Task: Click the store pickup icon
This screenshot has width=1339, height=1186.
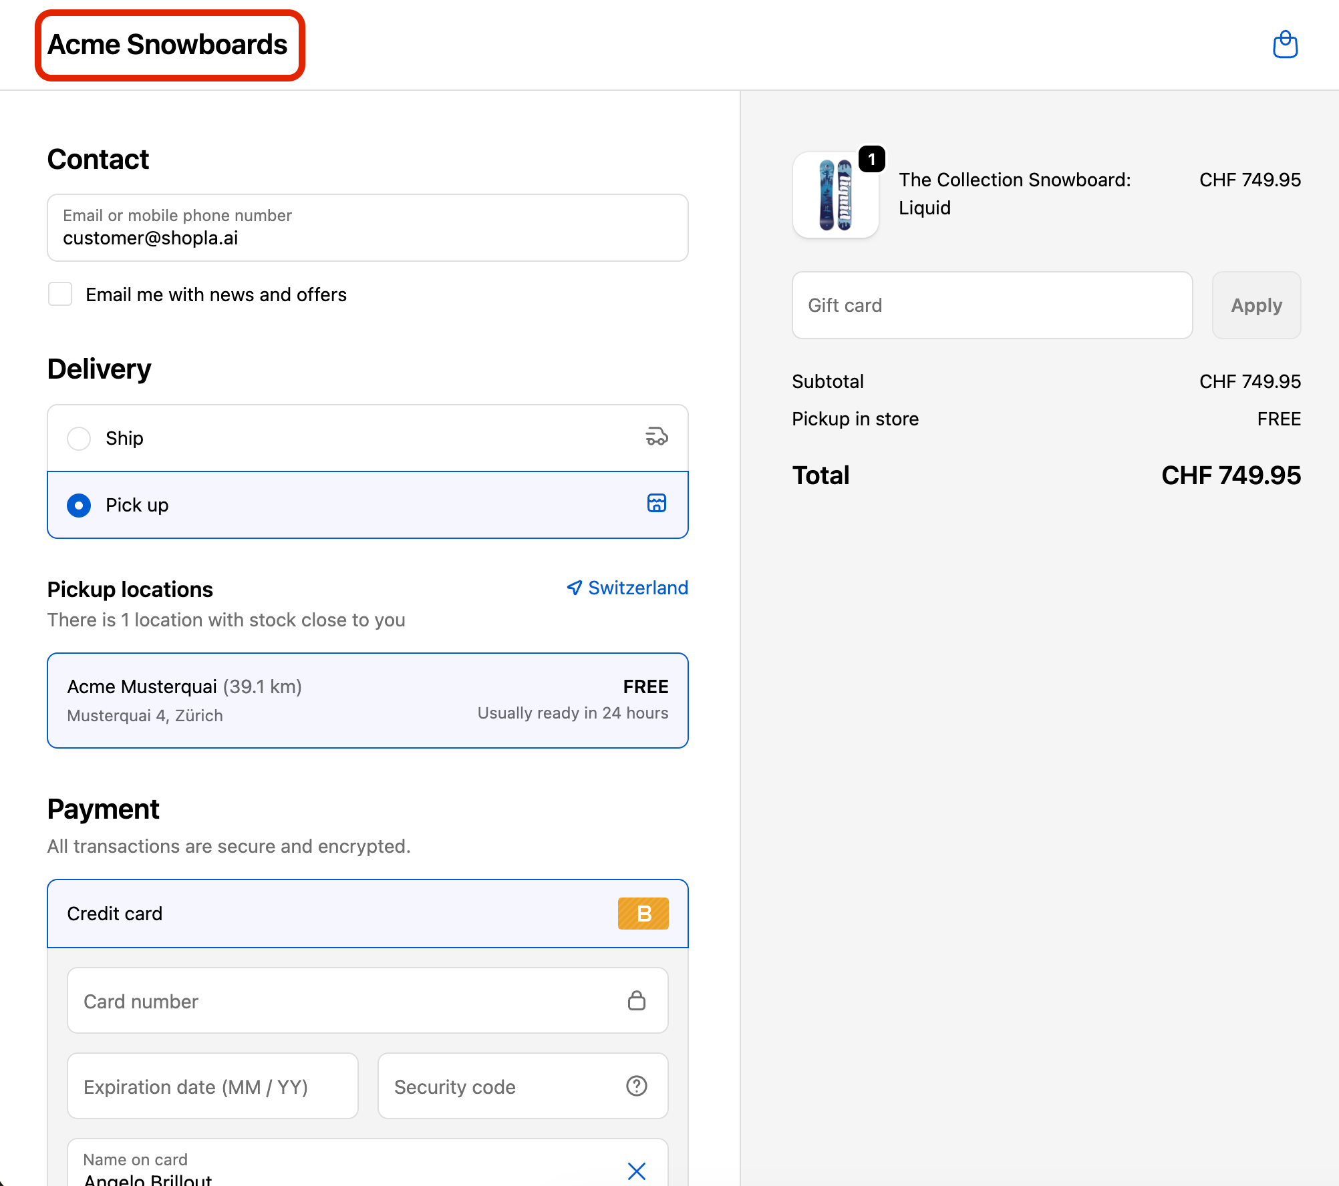Action: coord(656,504)
